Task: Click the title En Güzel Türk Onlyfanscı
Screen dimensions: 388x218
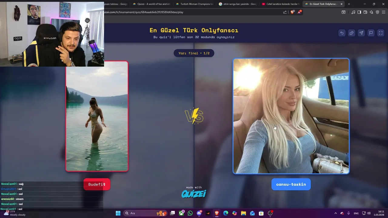Action: 194,30
